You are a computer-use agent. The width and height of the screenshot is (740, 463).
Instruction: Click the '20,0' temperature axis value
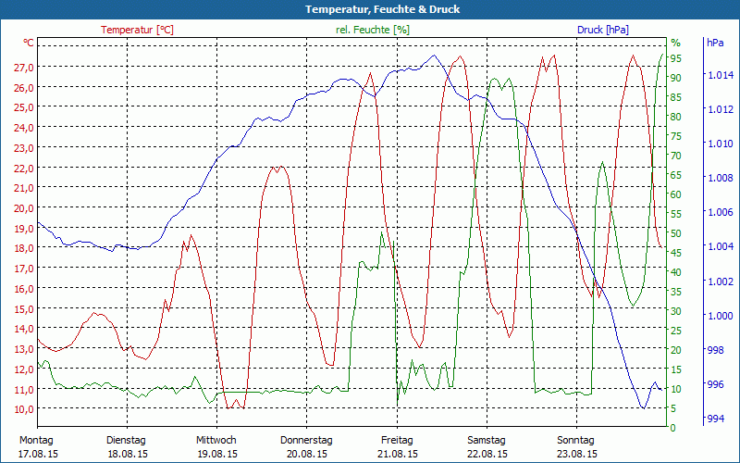tap(24, 209)
